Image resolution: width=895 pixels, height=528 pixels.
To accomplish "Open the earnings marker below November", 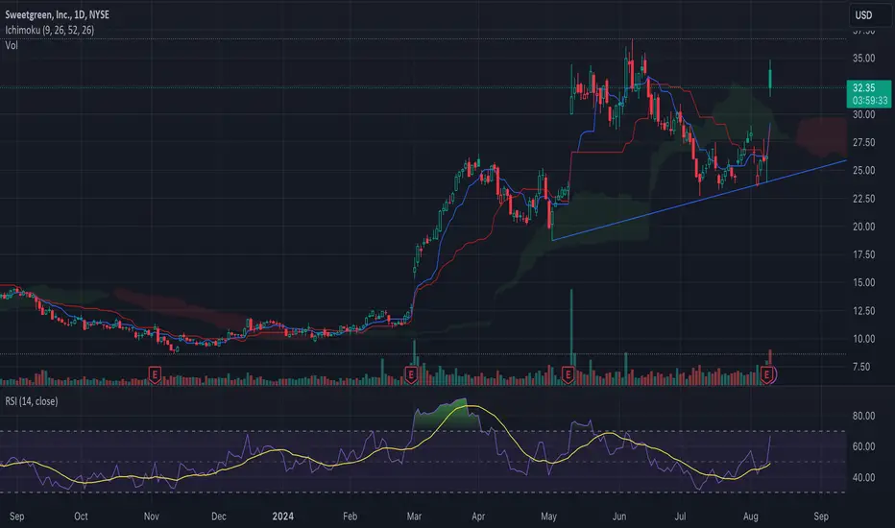I will 155,375.
